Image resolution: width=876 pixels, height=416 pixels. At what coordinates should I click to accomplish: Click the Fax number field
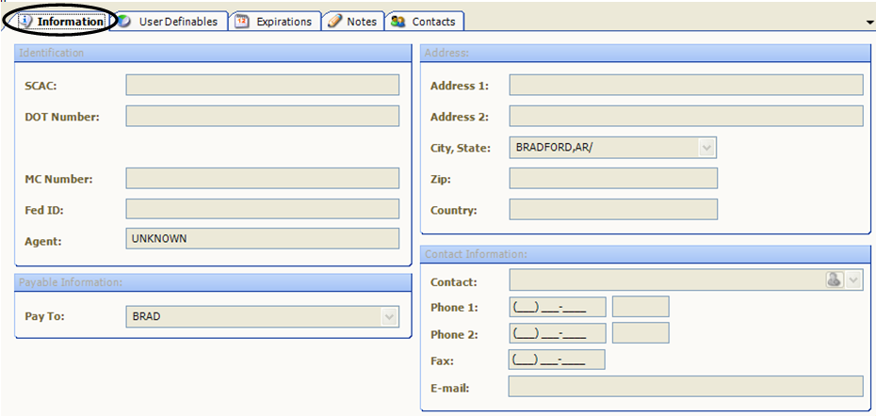click(557, 360)
